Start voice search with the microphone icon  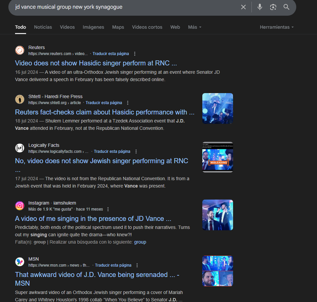point(260,7)
